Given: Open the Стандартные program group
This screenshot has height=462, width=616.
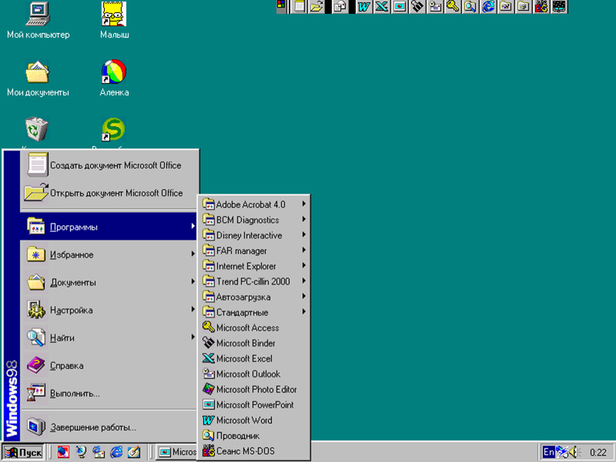Looking at the screenshot, I should (254, 312).
